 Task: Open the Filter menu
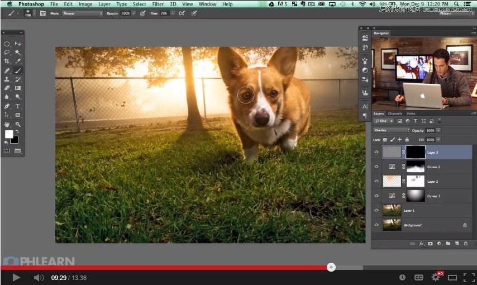point(158,4)
